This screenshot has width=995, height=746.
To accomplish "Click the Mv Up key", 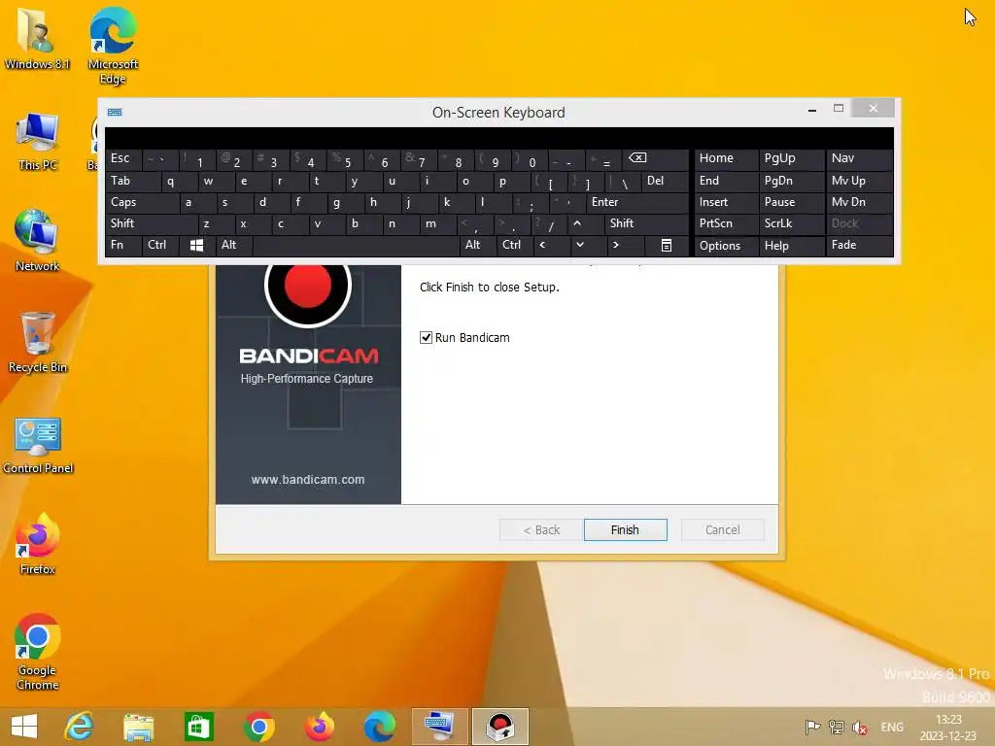I will [x=859, y=181].
